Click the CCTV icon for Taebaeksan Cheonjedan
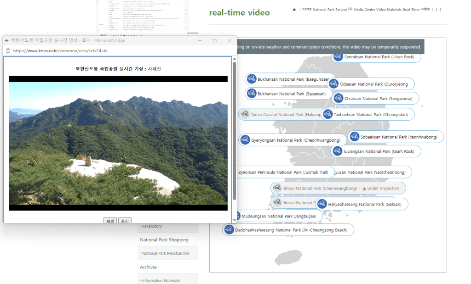The width and height of the screenshot is (471, 284). (x=327, y=114)
